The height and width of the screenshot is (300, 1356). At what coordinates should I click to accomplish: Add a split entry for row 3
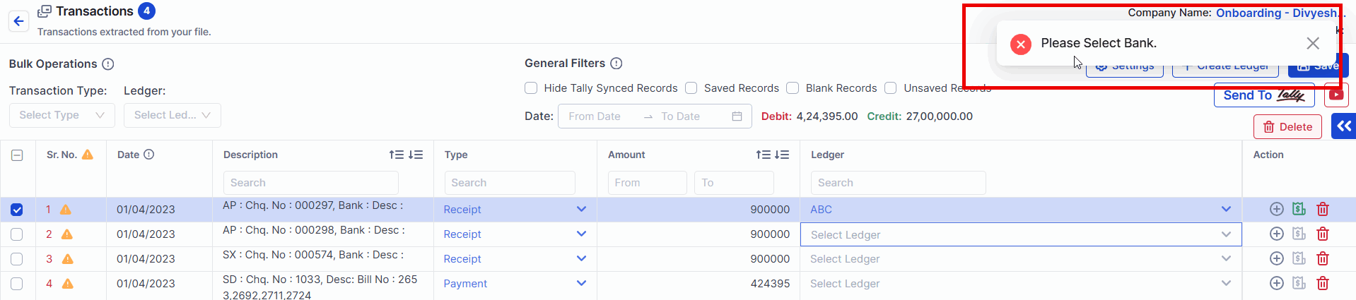[1277, 258]
